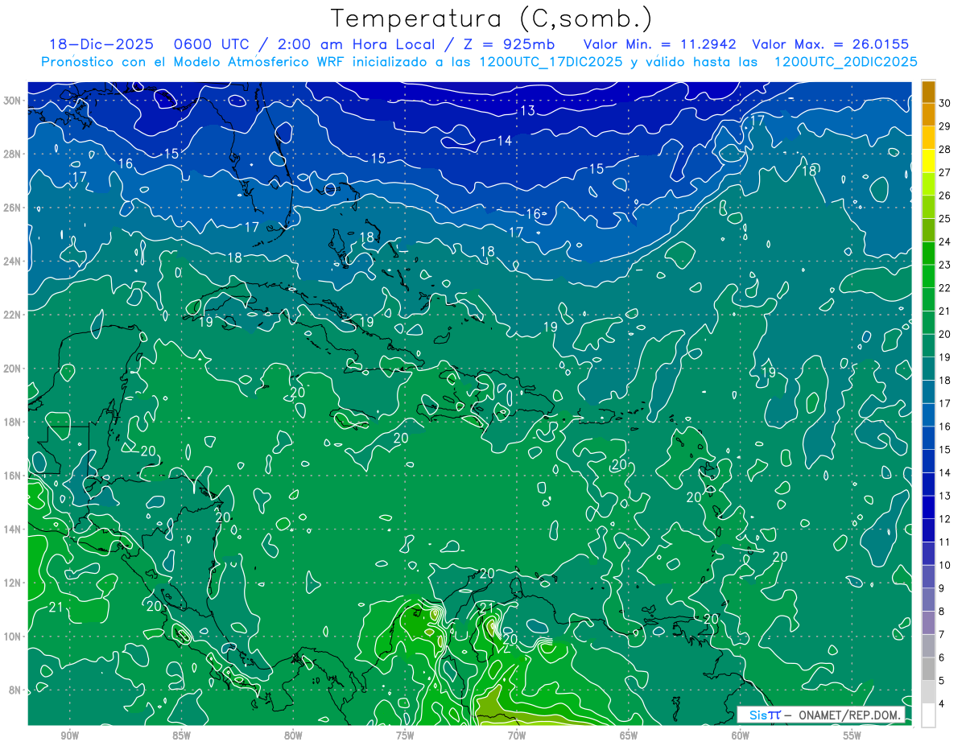Click the 80W longitude axis label

click(x=293, y=736)
